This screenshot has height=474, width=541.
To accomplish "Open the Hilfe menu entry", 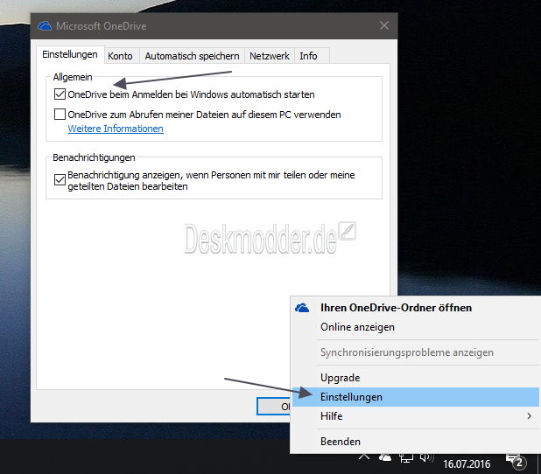I will (416, 416).
